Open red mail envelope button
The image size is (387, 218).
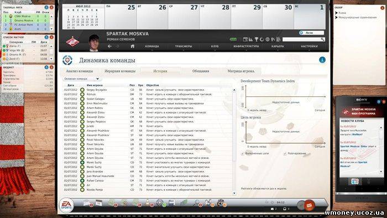pyautogui.click(x=309, y=205)
